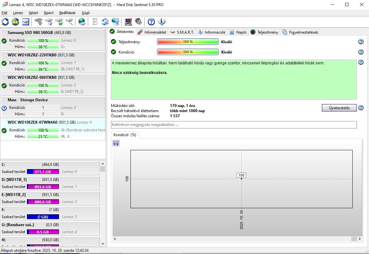Click the comment field Kattintson megjegyzés megadásához
This screenshot has height=254, width=369.
click(x=234, y=125)
